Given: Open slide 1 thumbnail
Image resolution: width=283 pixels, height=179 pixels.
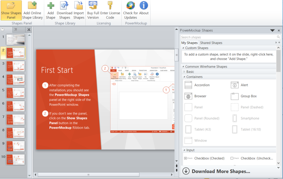Looking at the screenshot, I should (15, 40).
